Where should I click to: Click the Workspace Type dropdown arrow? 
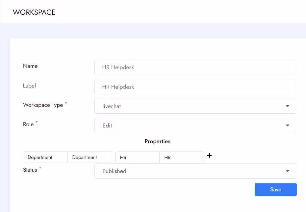(x=288, y=106)
